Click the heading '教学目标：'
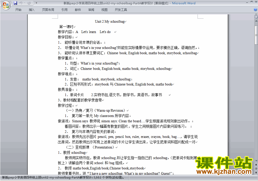The image size is (258, 181). click(x=66, y=37)
